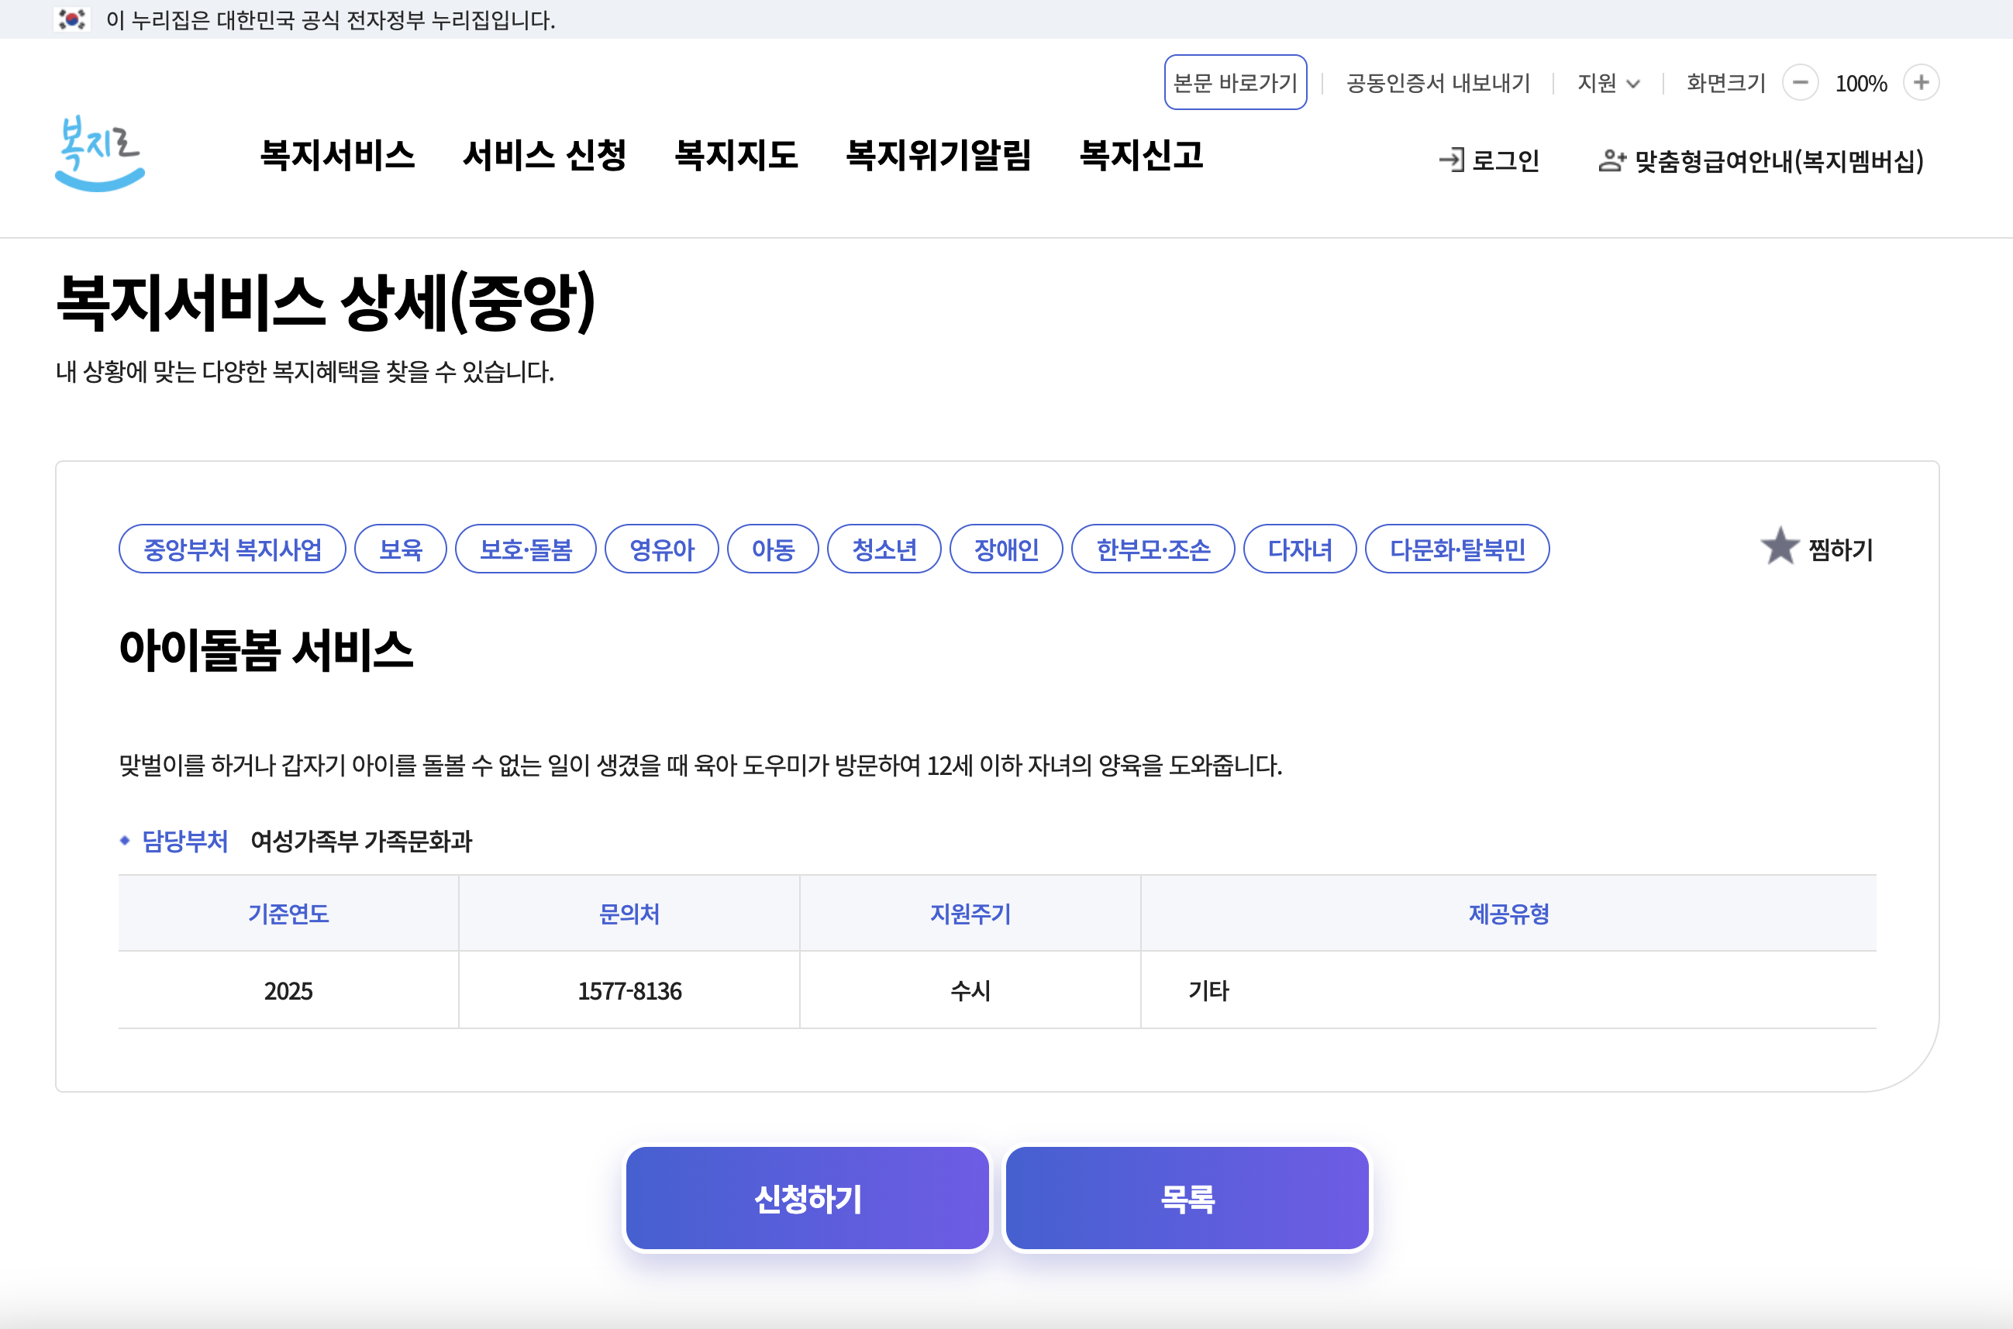Open the 서비스 신청 menu
The width and height of the screenshot is (2013, 1329).
pos(544,155)
